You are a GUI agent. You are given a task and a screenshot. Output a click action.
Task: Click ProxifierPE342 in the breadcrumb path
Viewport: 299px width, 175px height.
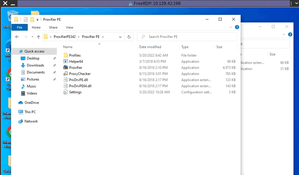(x=65, y=37)
